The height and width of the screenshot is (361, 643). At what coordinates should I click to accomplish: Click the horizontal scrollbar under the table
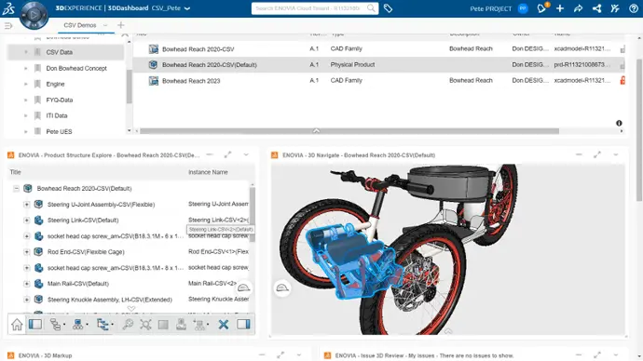pos(349,131)
